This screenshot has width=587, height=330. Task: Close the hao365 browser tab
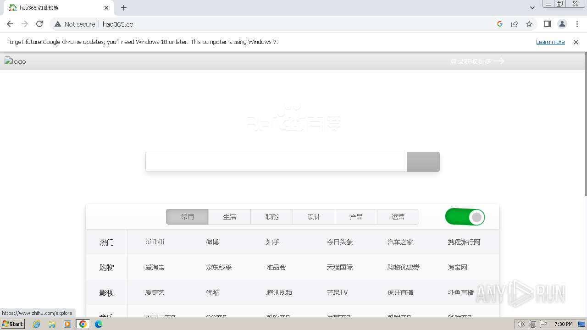[x=106, y=8]
